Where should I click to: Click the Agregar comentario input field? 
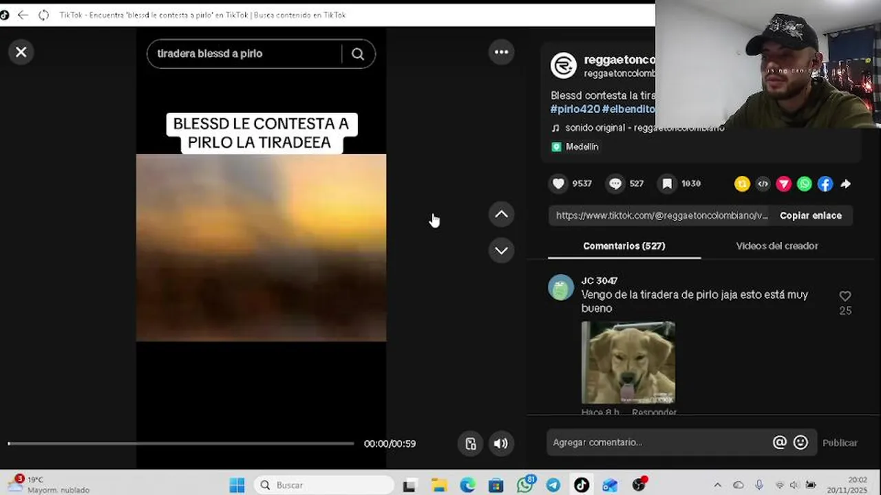click(659, 442)
